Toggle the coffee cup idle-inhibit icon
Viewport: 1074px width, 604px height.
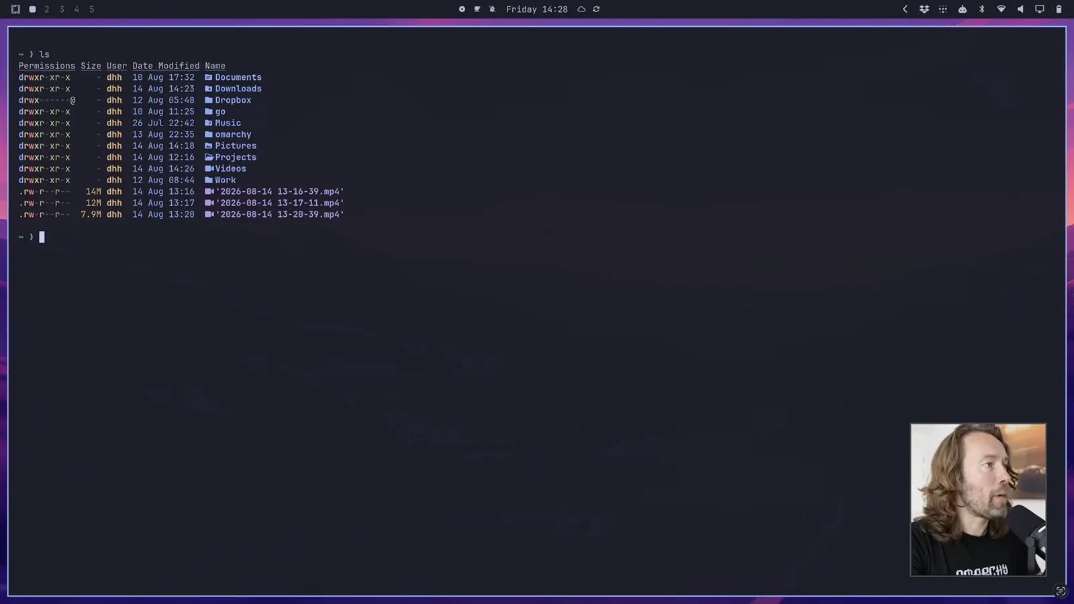tap(477, 9)
